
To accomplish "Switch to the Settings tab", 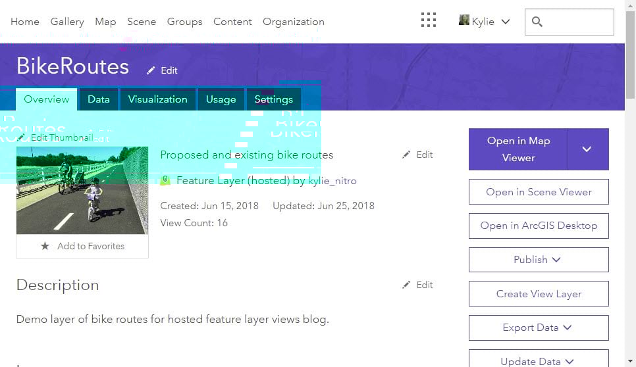I will [273, 99].
